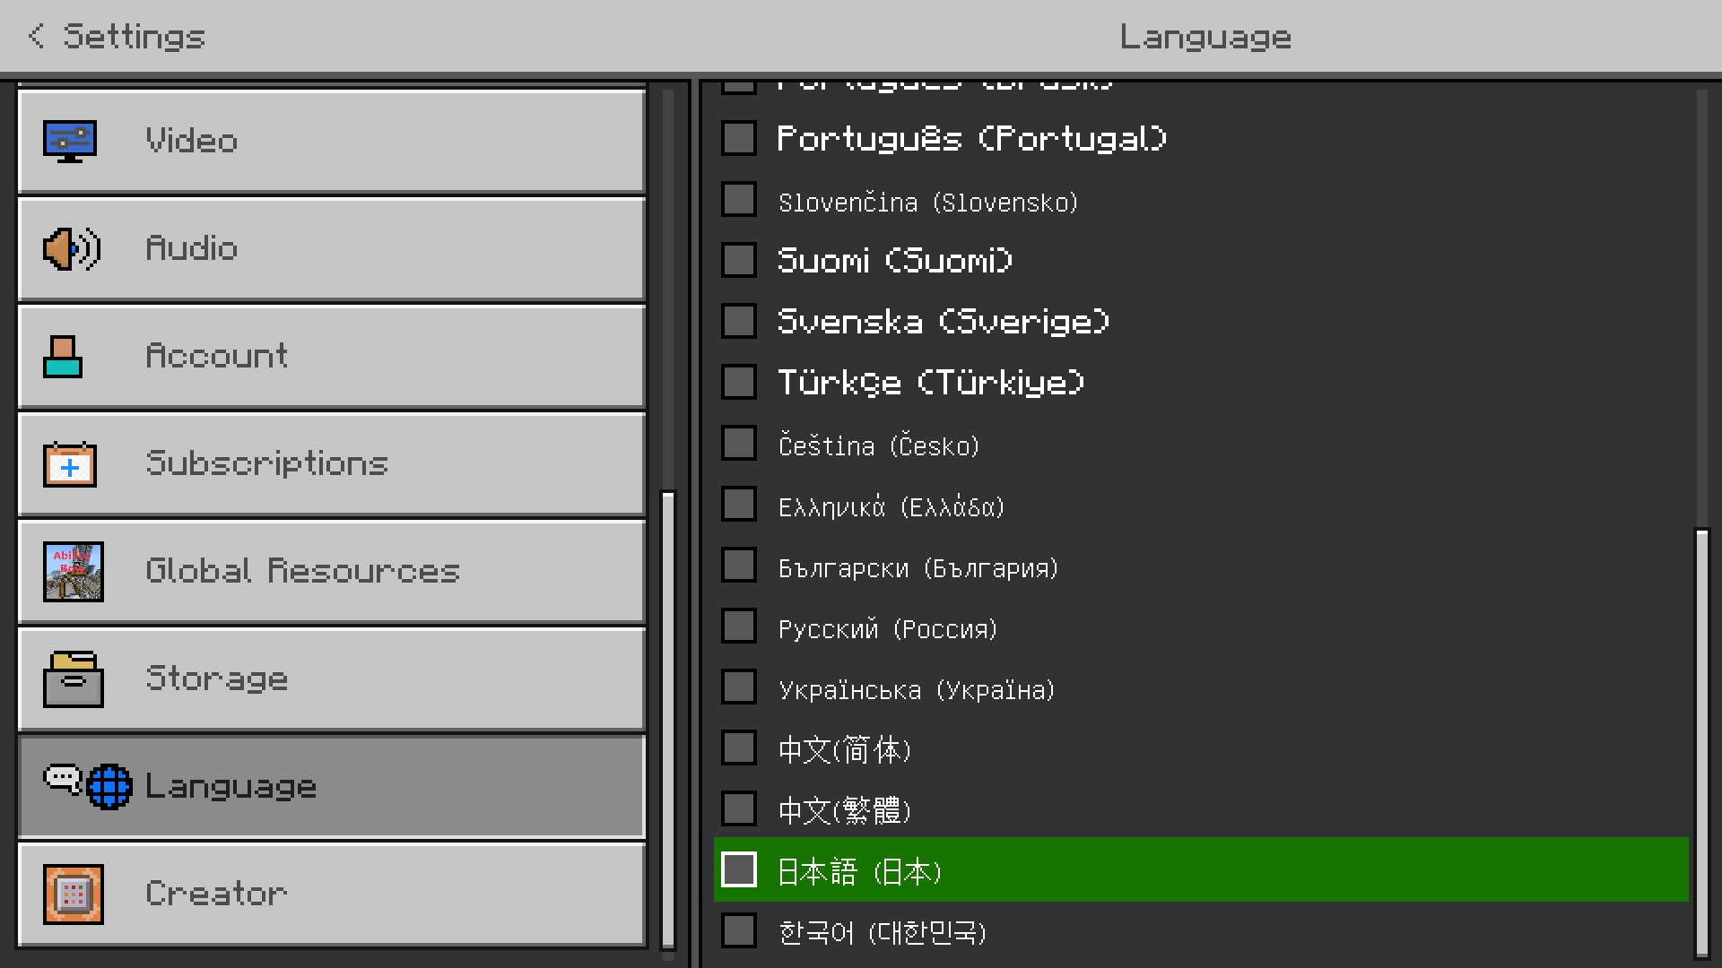This screenshot has height=968, width=1722.
Task: Check the Svenska (Sverige) checkbox
Action: pyautogui.click(x=739, y=321)
